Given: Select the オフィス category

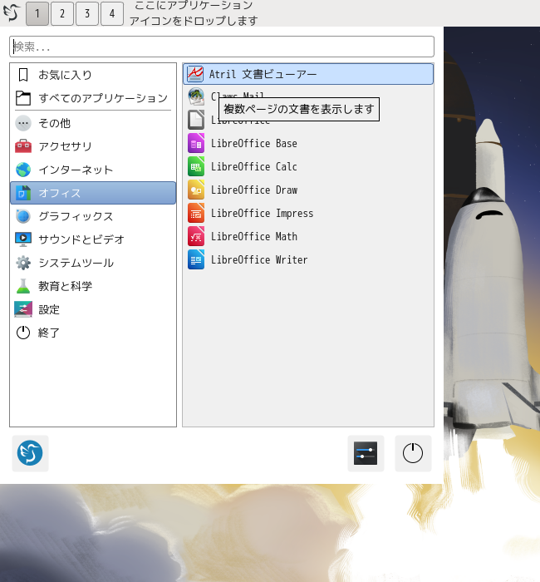Looking at the screenshot, I should coord(93,193).
